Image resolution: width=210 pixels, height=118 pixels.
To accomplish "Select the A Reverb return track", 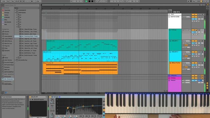I will (x=175, y=76).
